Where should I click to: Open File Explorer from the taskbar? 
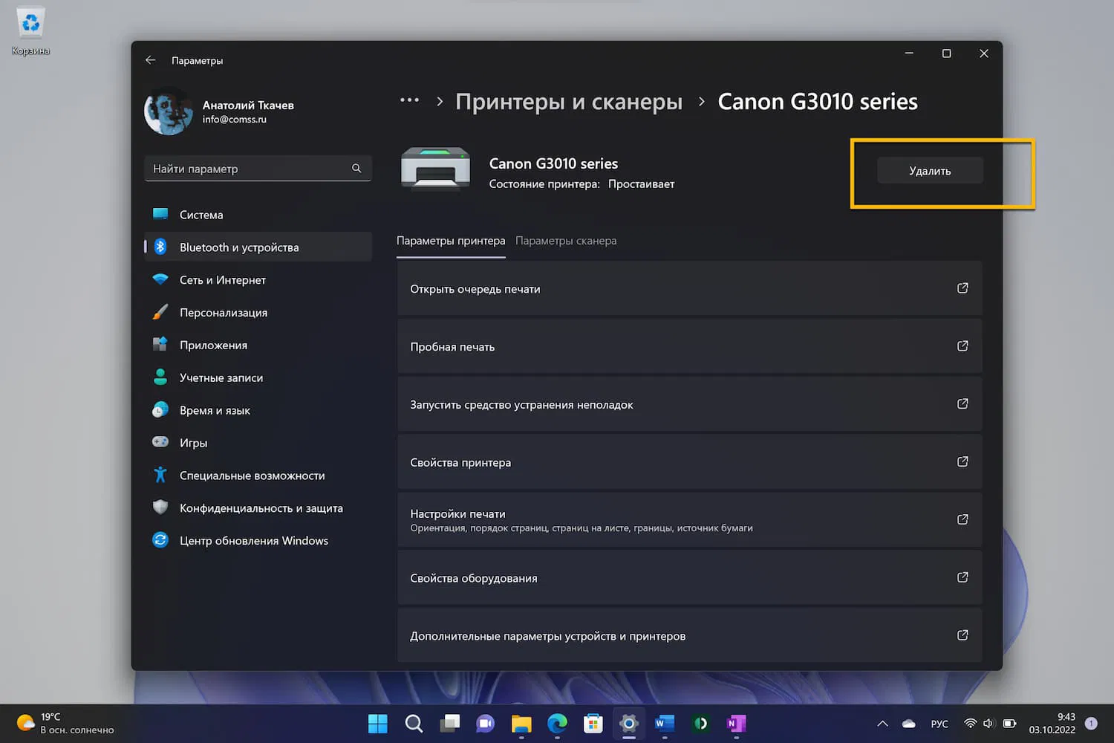pyautogui.click(x=521, y=724)
